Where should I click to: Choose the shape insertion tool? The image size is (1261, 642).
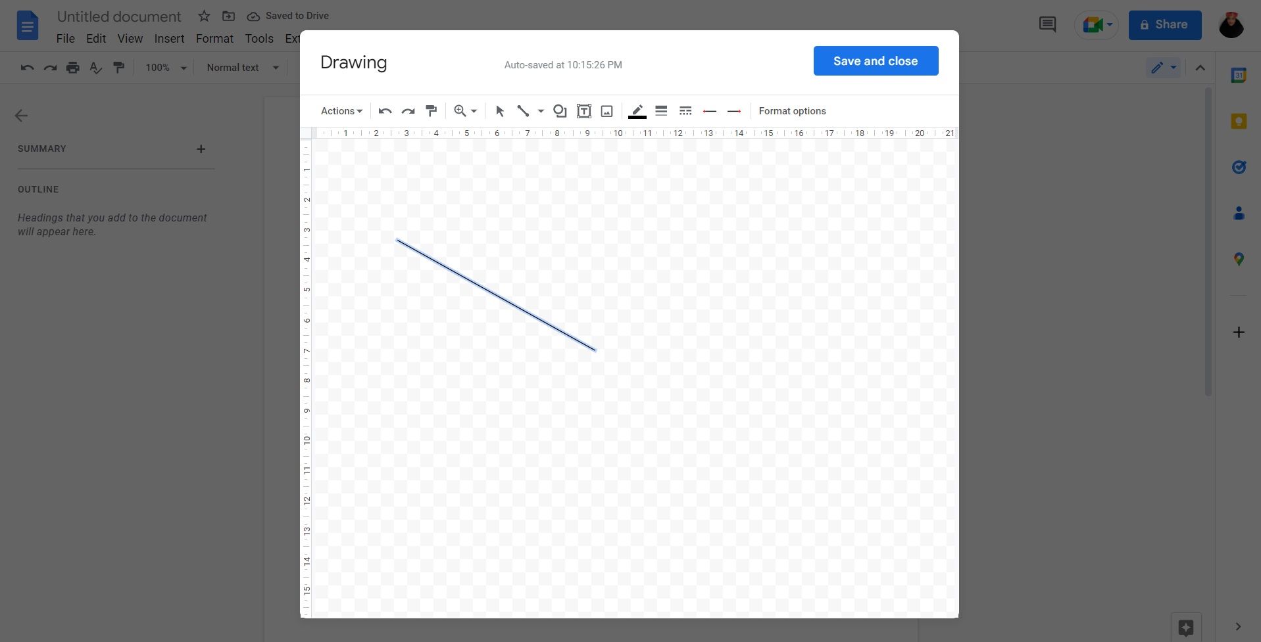559,110
